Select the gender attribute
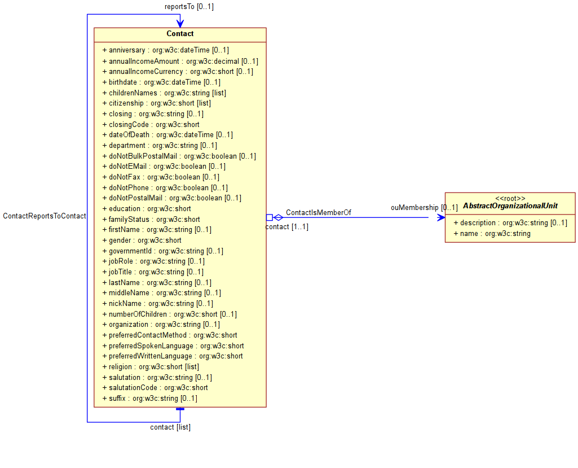 click(x=142, y=240)
